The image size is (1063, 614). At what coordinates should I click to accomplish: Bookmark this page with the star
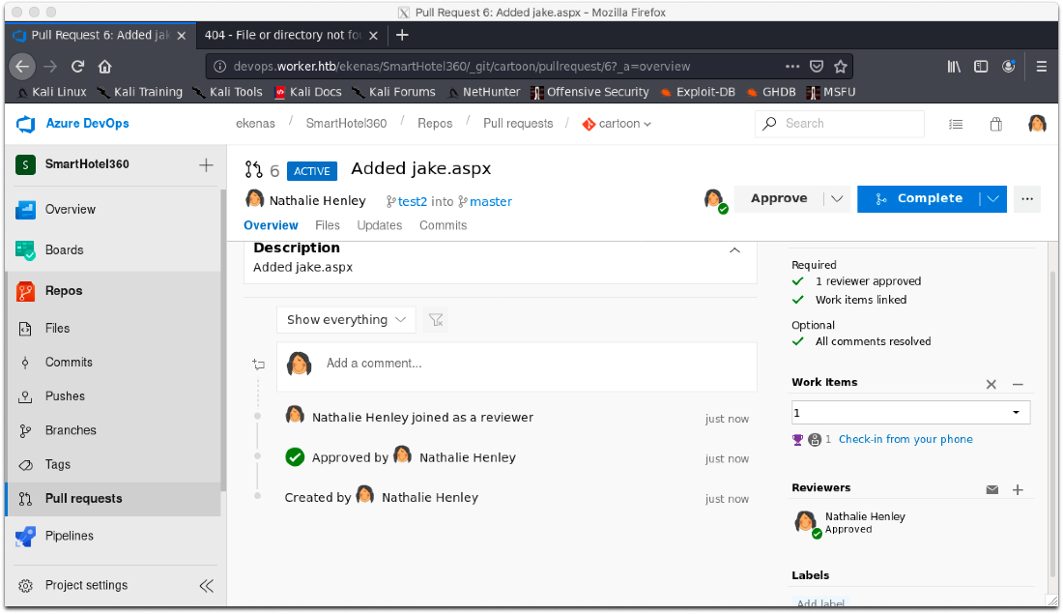(x=841, y=67)
